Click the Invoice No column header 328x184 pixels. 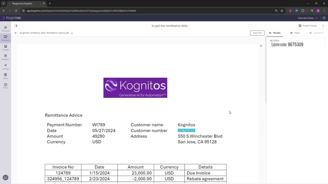[63, 167]
